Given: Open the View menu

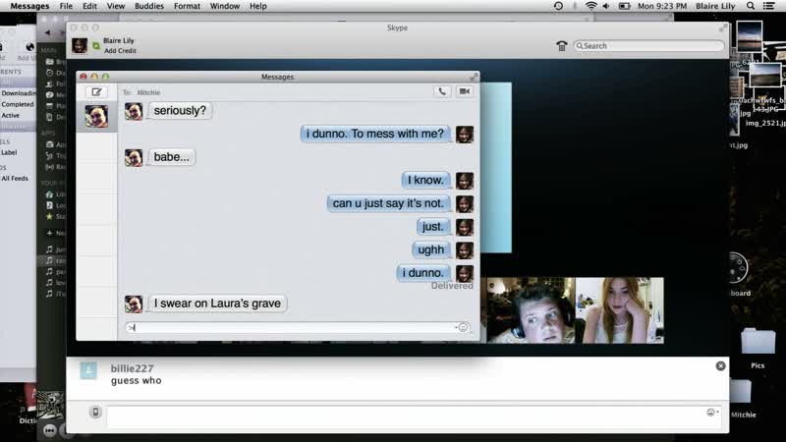Looking at the screenshot, I should coord(115,6).
